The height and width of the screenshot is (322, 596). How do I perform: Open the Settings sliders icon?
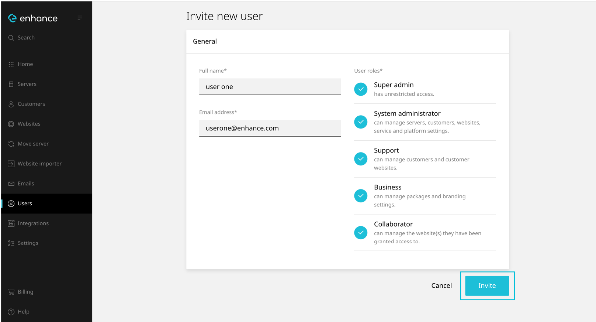point(11,243)
